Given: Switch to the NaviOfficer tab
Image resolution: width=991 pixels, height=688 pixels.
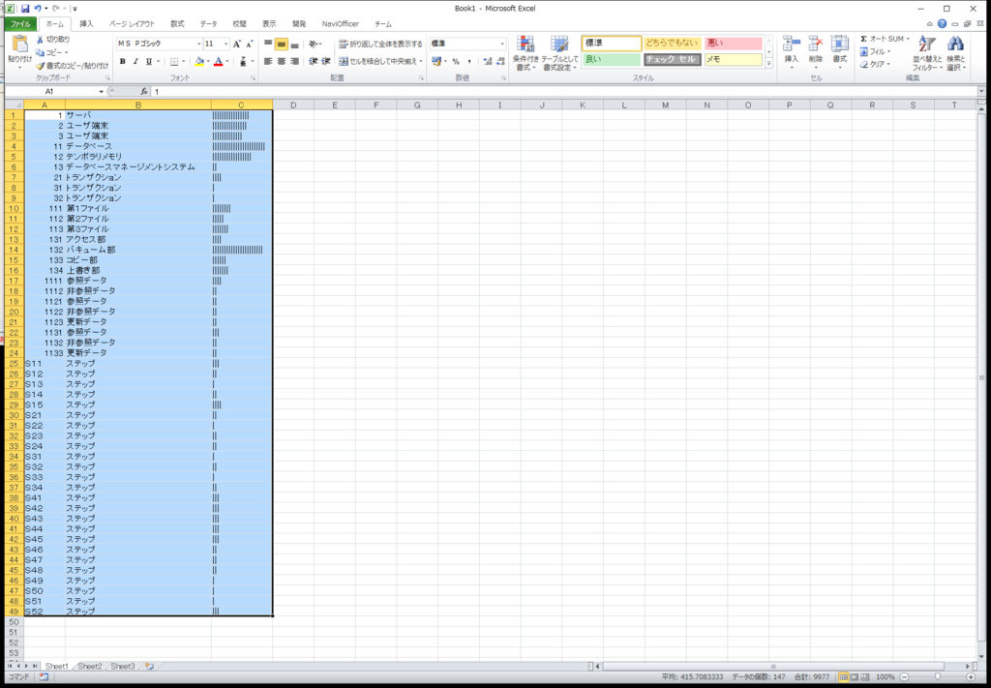Looking at the screenshot, I should click(340, 24).
